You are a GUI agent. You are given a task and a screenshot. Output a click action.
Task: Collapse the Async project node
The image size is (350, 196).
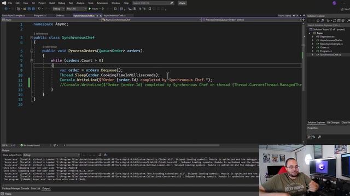coord(310,33)
